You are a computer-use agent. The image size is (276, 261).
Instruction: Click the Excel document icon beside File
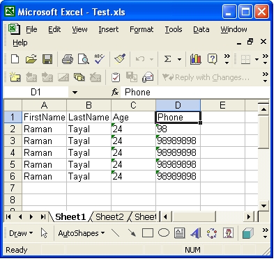click(x=15, y=29)
